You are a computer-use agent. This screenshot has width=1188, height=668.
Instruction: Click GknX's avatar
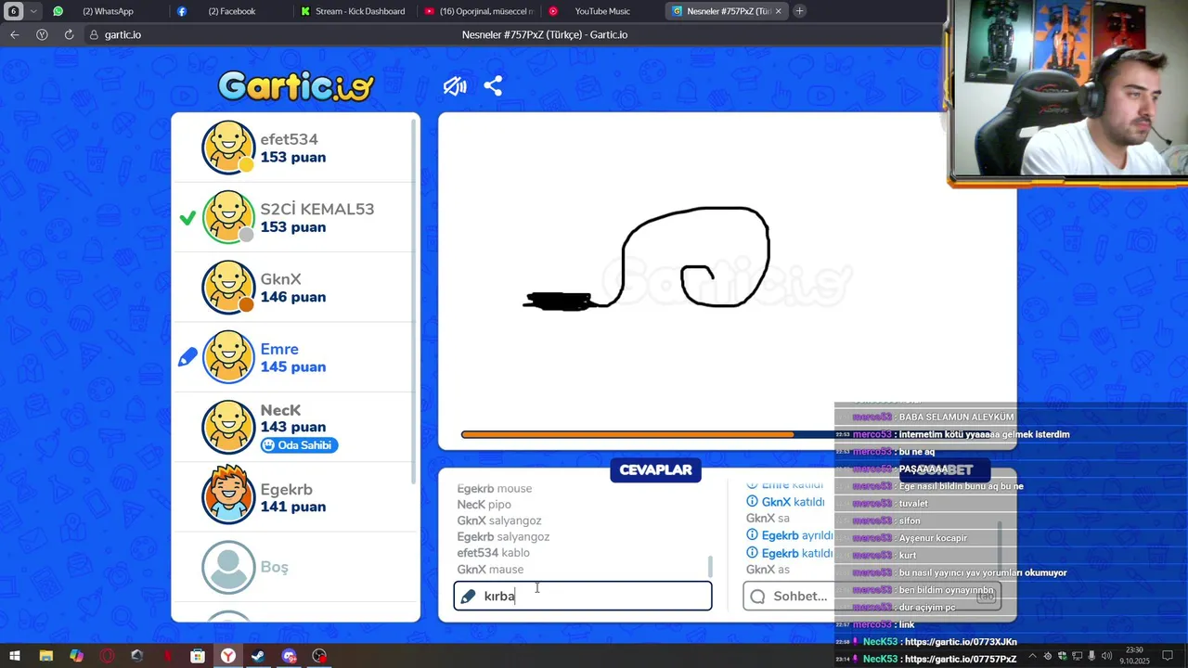pos(228,288)
